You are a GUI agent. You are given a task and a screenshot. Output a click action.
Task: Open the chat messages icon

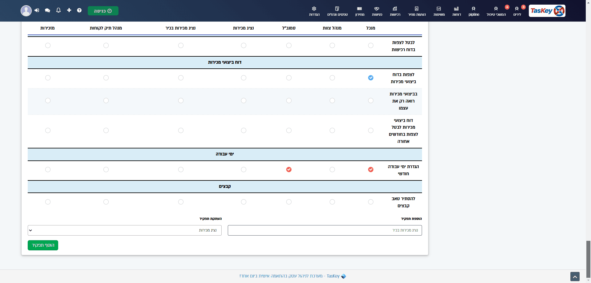47,10
